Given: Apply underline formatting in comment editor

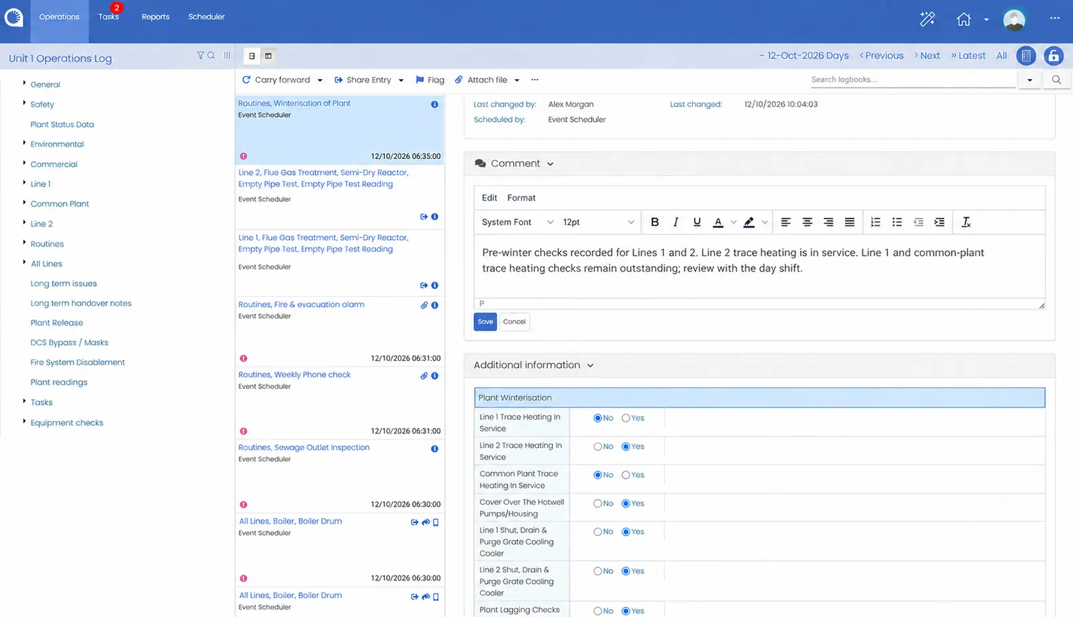Looking at the screenshot, I should pyautogui.click(x=697, y=222).
